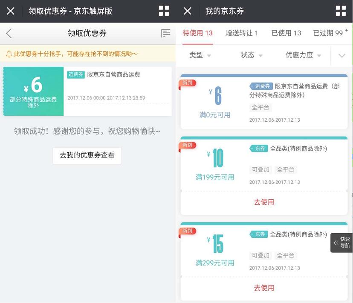The image size is (353, 303).
Task: Tap the green 运费券 label on the claimed coupon
Action: [75, 74]
